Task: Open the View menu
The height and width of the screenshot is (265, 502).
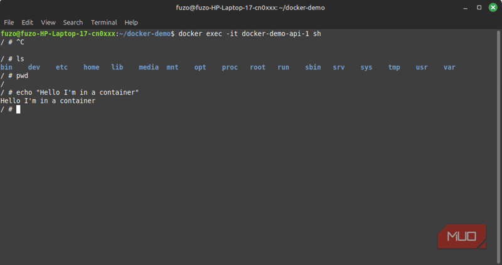Action: click(x=48, y=23)
